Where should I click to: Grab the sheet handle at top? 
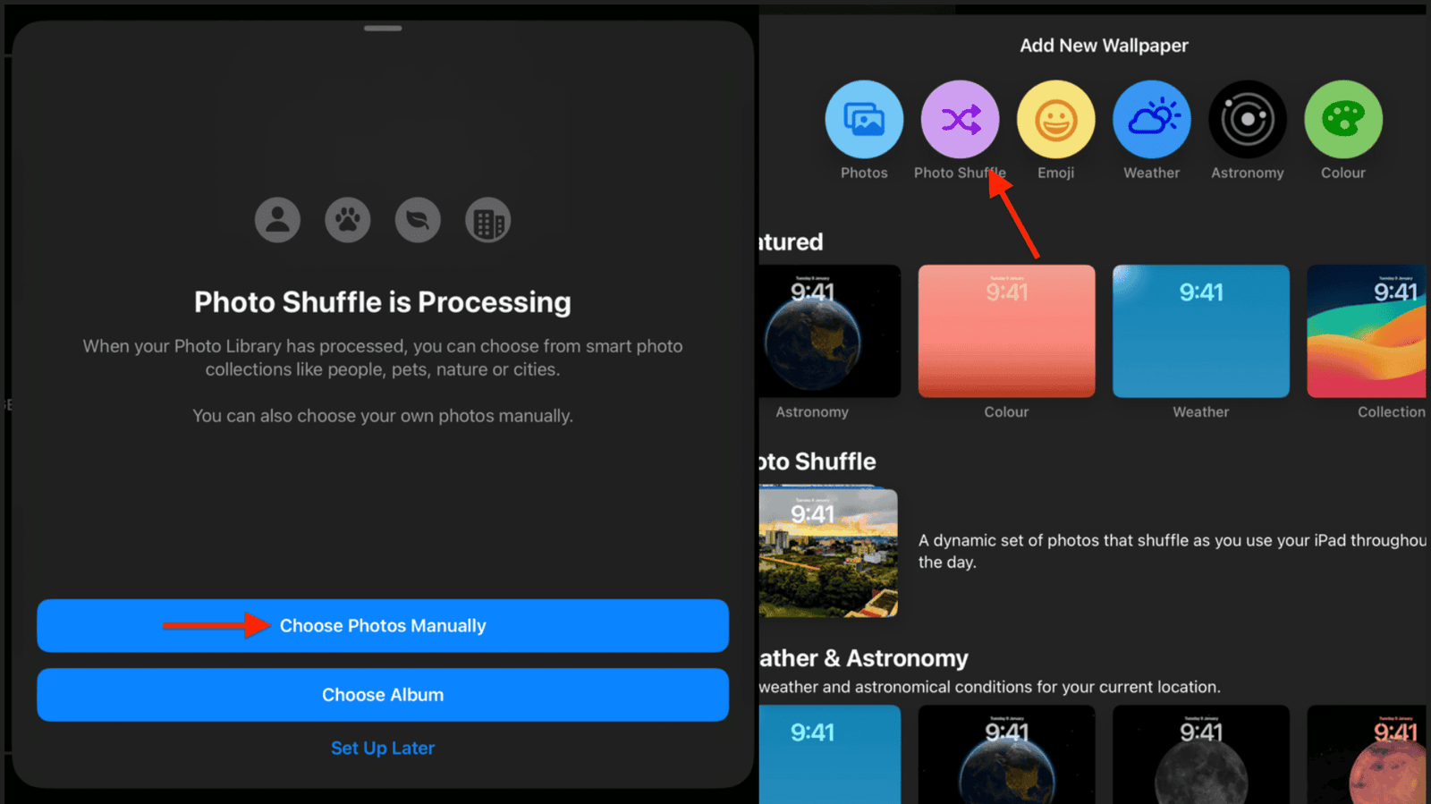coord(383,29)
